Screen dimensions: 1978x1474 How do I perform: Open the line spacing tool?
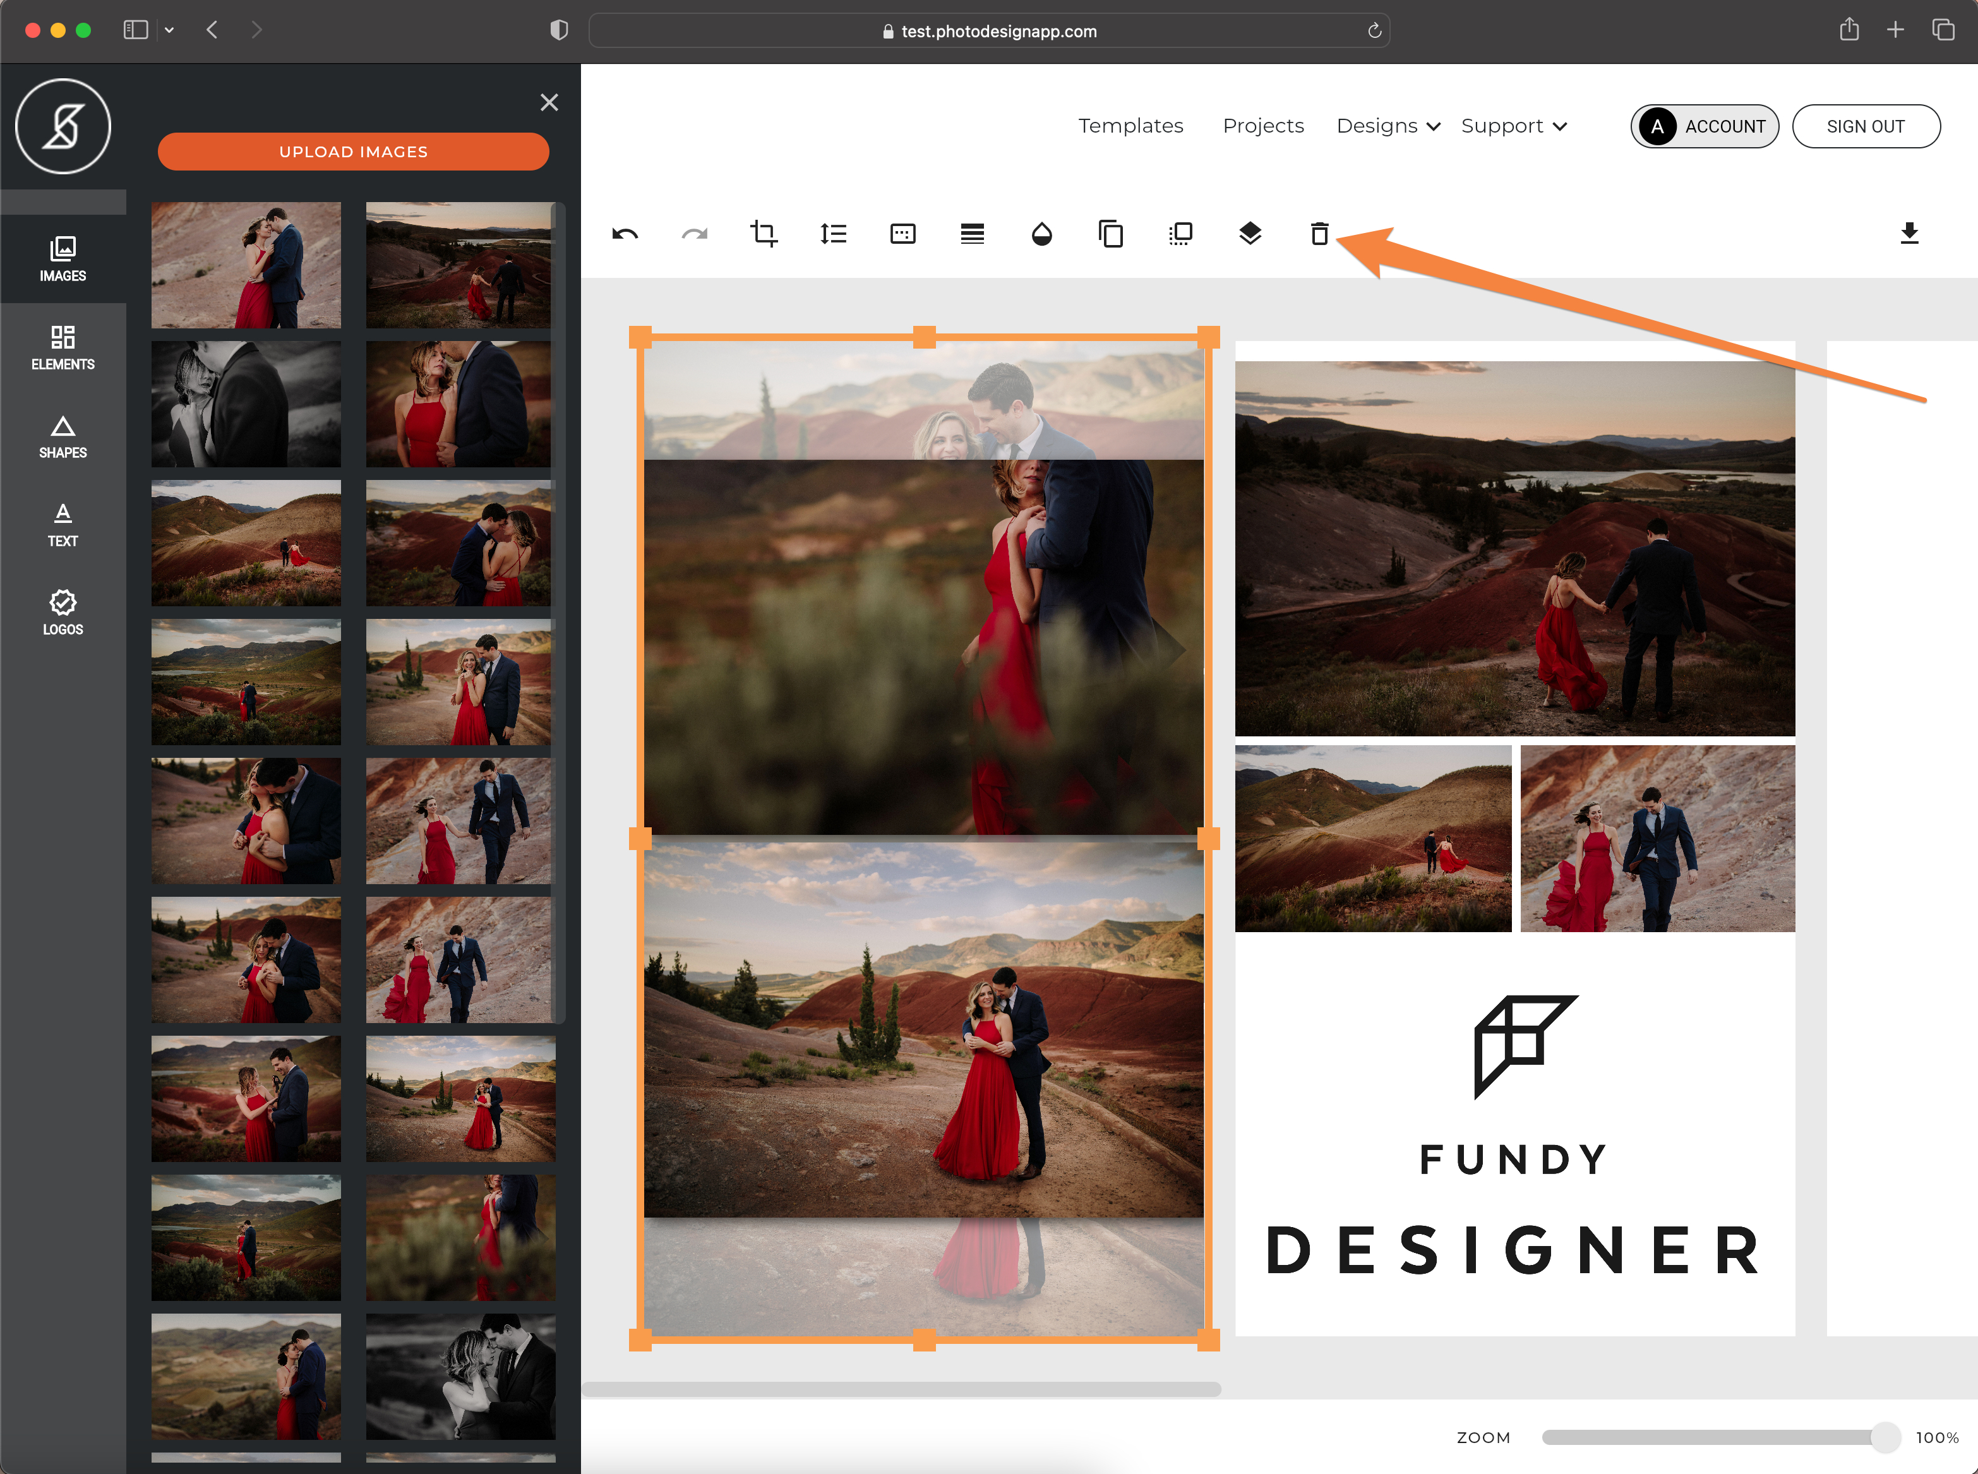click(833, 234)
